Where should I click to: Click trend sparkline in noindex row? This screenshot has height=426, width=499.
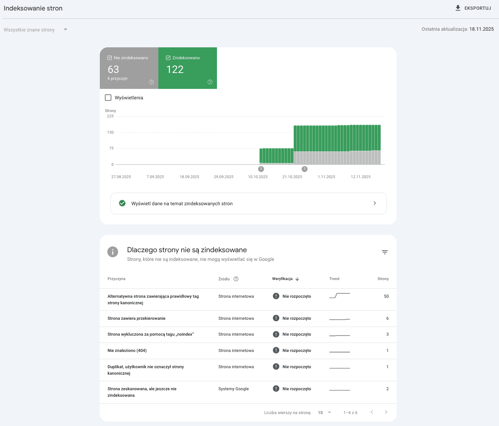340,336
